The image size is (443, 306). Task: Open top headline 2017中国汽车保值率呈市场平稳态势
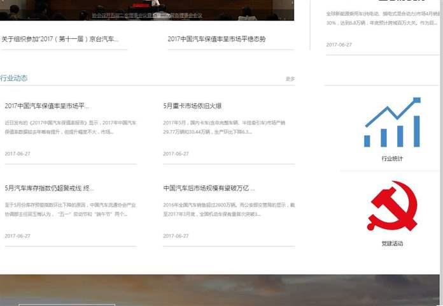216,39
